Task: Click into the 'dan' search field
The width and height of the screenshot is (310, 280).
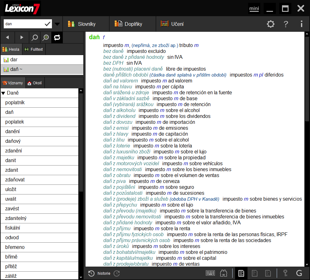Action: [x=23, y=24]
